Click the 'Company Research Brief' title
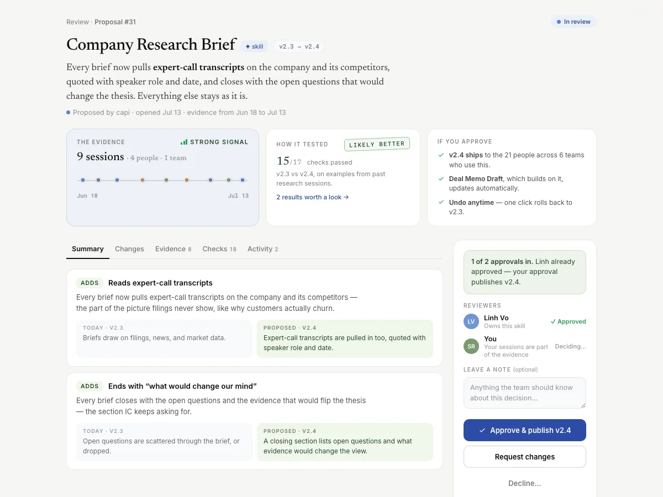Image resolution: width=663 pixels, height=497 pixels. click(x=151, y=45)
